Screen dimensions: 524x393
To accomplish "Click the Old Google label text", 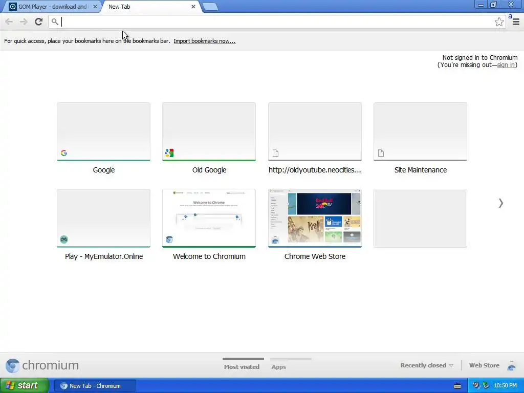I will click(x=209, y=170).
